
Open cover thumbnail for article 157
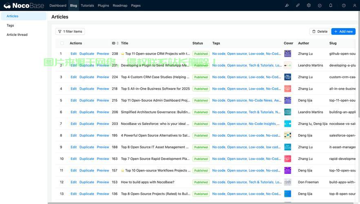(x=288, y=171)
